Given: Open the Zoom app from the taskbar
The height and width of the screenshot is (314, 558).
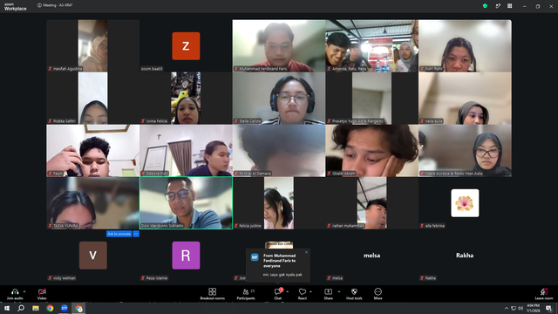Looking at the screenshot, I should 64,308.
